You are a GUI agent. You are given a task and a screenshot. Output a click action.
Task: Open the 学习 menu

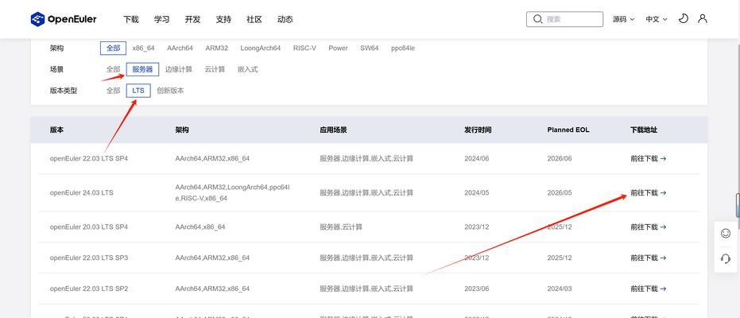pyautogui.click(x=161, y=19)
